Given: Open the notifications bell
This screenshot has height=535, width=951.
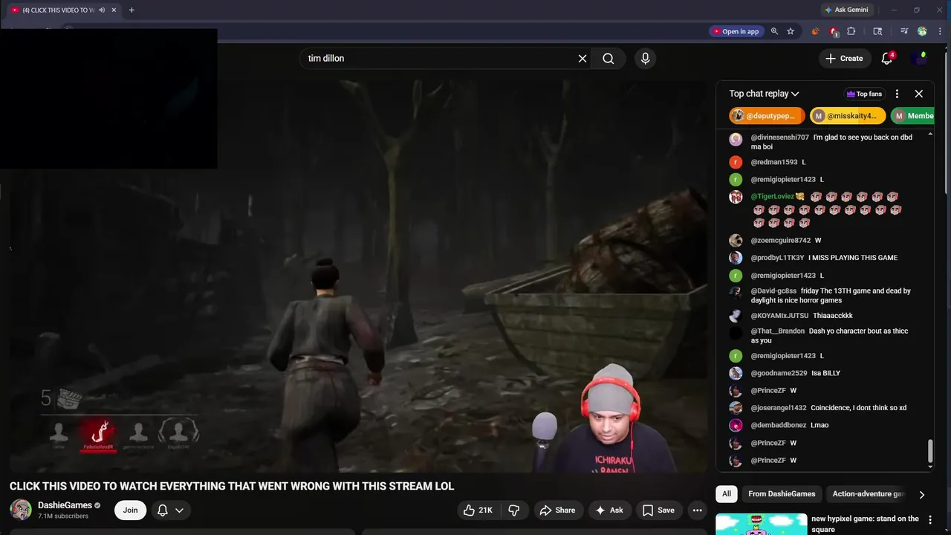Looking at the screenshot, I should coord(886,58).
